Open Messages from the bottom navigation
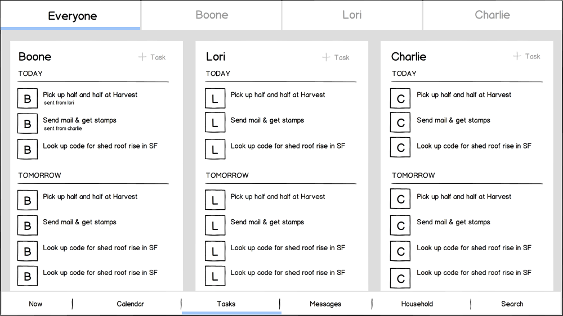Viewport: 563px width, 316px height. point(325,304)
